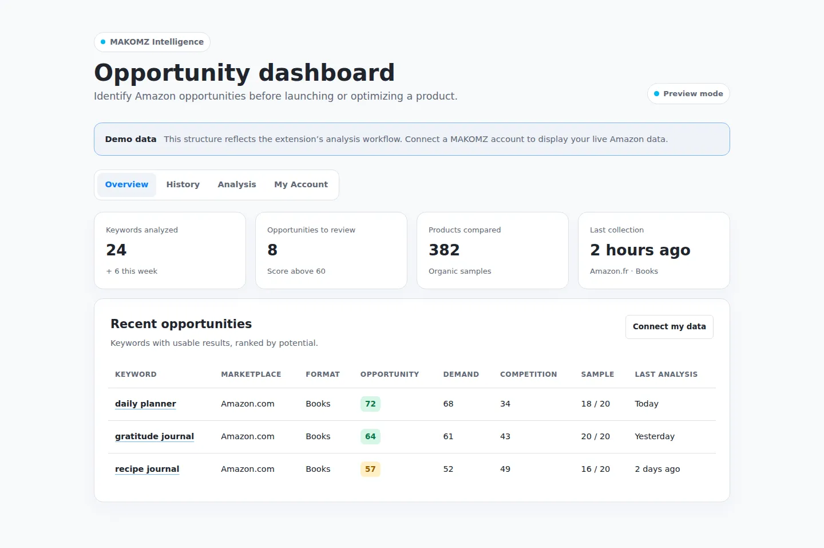Open the History tab
824x548 pixels.
tap(183, 185)
